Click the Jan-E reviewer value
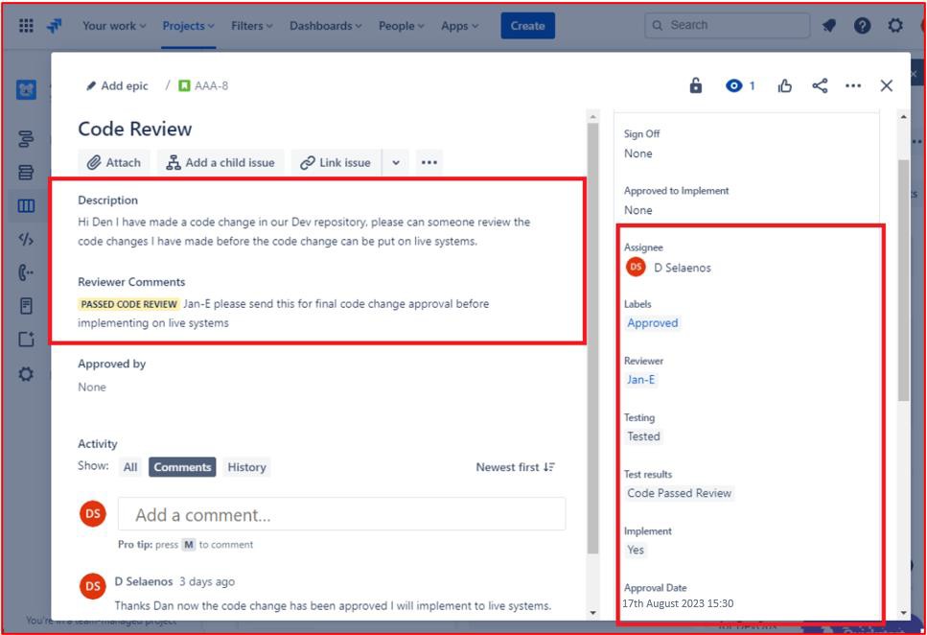The width and height of the screenshot is (927, 635). (x=641, y=380)
